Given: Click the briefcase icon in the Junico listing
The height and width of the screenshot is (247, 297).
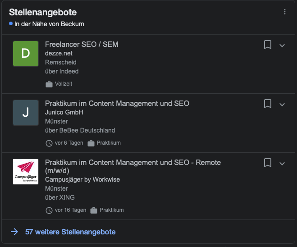Looking at the screenshot, I should (91, 143).
